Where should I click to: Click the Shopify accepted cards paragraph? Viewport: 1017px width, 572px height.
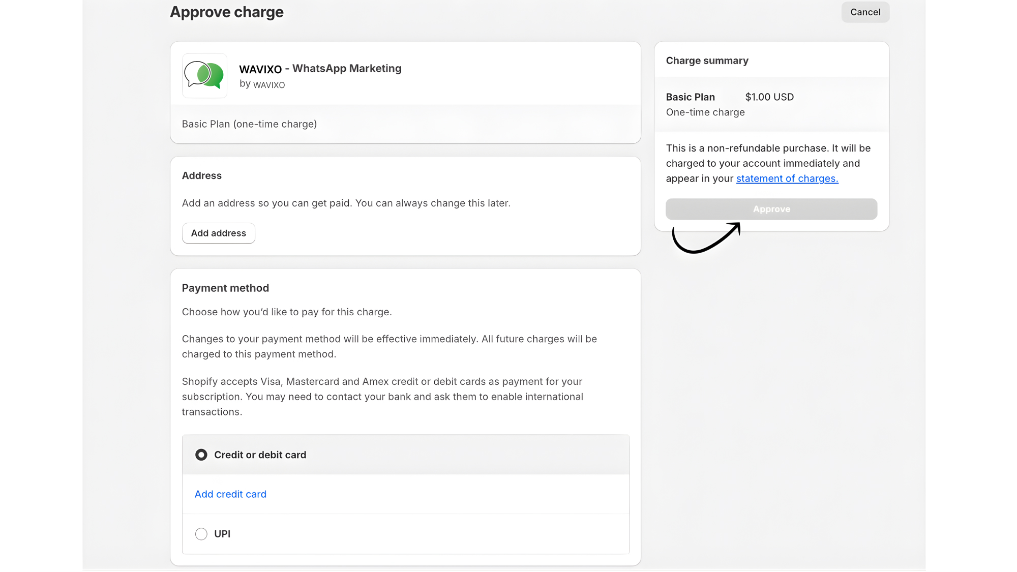382,397
